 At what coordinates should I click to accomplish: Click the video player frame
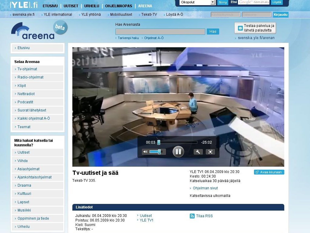[x=178, y=107]
